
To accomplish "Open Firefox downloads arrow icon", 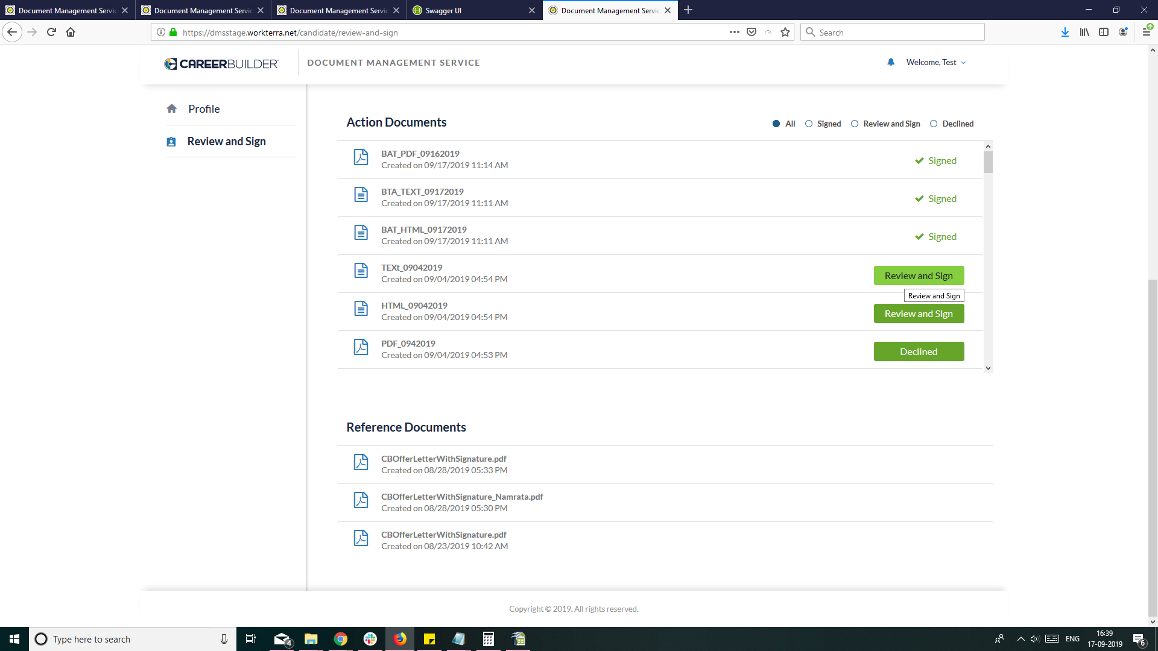I will tap(1065, 32).
